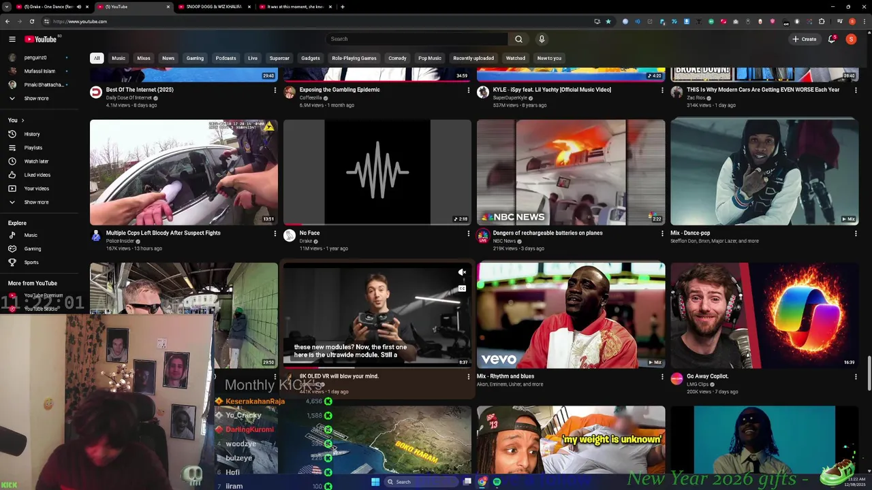Open Windows Start button in taskbar
Image resolution: width=872 pixels, height=490 pixels.
click(x=375, y=482)
